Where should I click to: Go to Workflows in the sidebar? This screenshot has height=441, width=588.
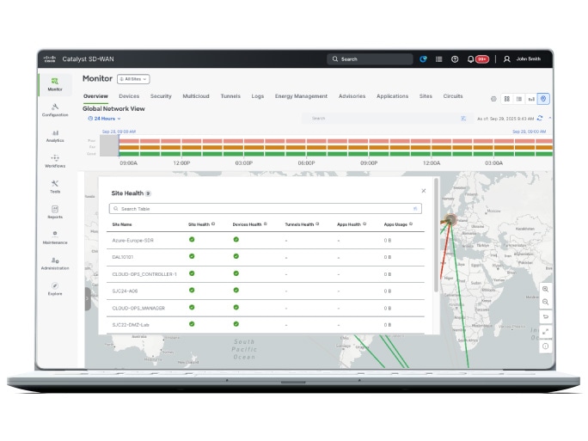(55, 161)
